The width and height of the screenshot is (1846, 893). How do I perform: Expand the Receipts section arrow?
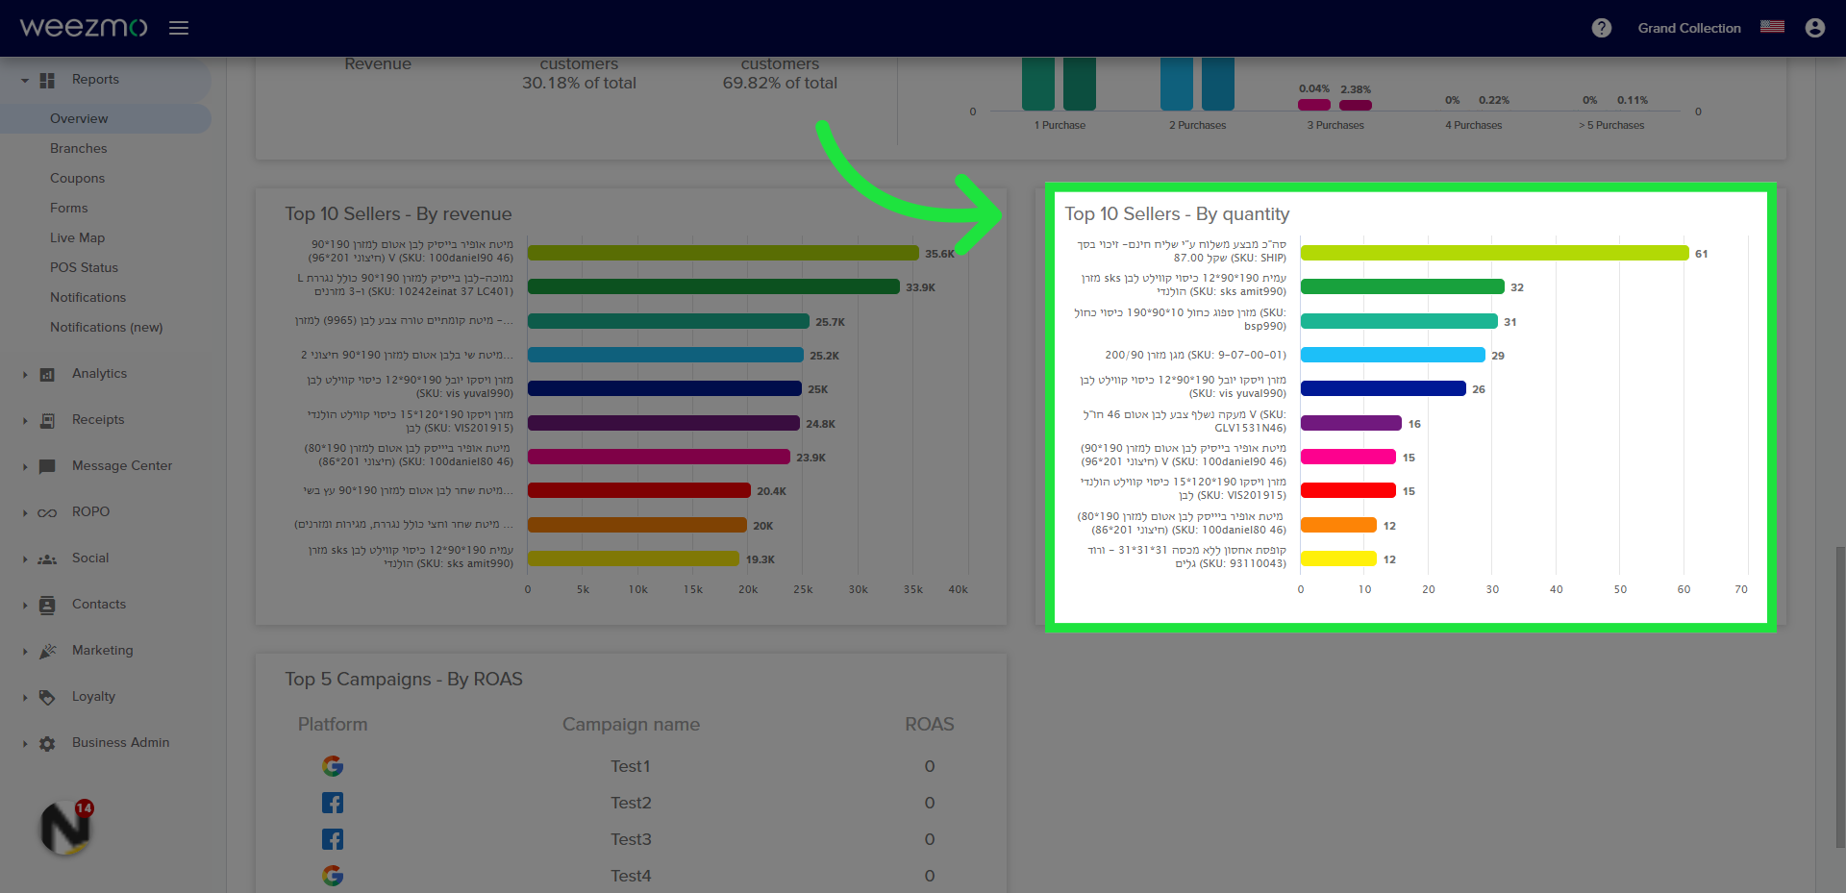pyautogui.click(x=25, y=420)
